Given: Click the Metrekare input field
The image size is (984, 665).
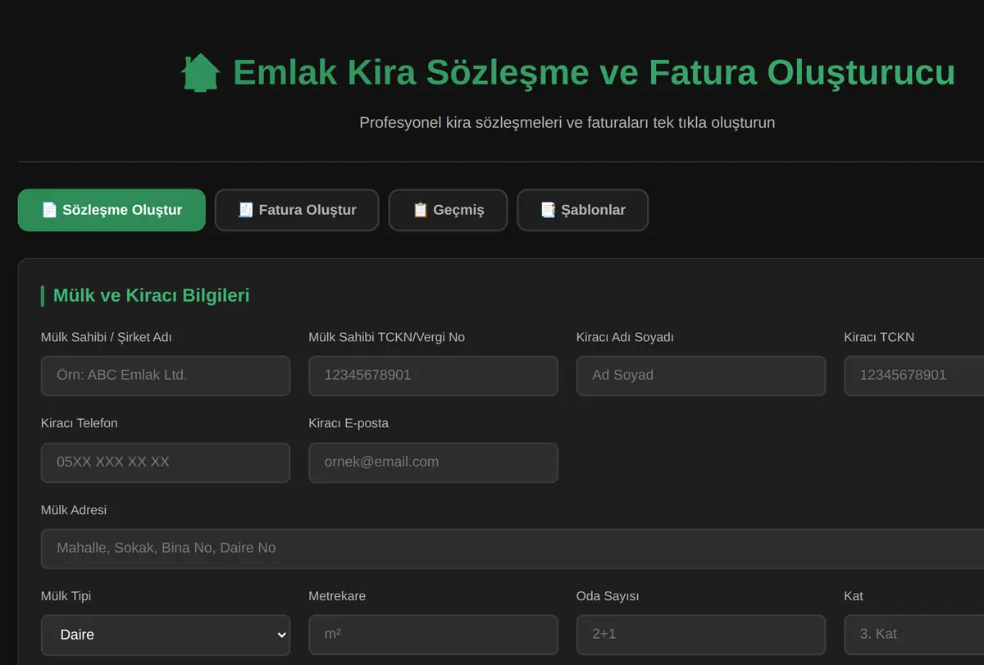Looking at the screenshot, I should tap(433, 635).
